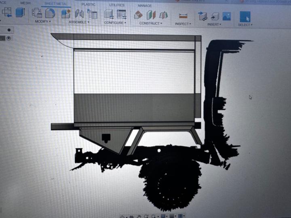Select the dark lower side panel of the tray body
291x218 pixels.
point(134,108)
